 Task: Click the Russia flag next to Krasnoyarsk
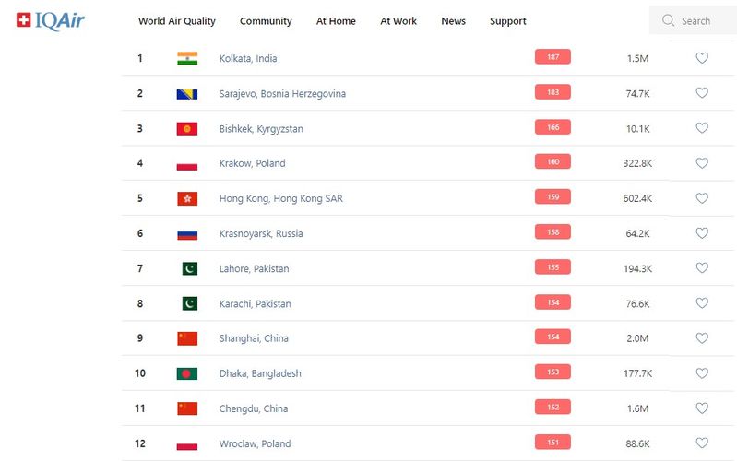[x=187, y=233]
